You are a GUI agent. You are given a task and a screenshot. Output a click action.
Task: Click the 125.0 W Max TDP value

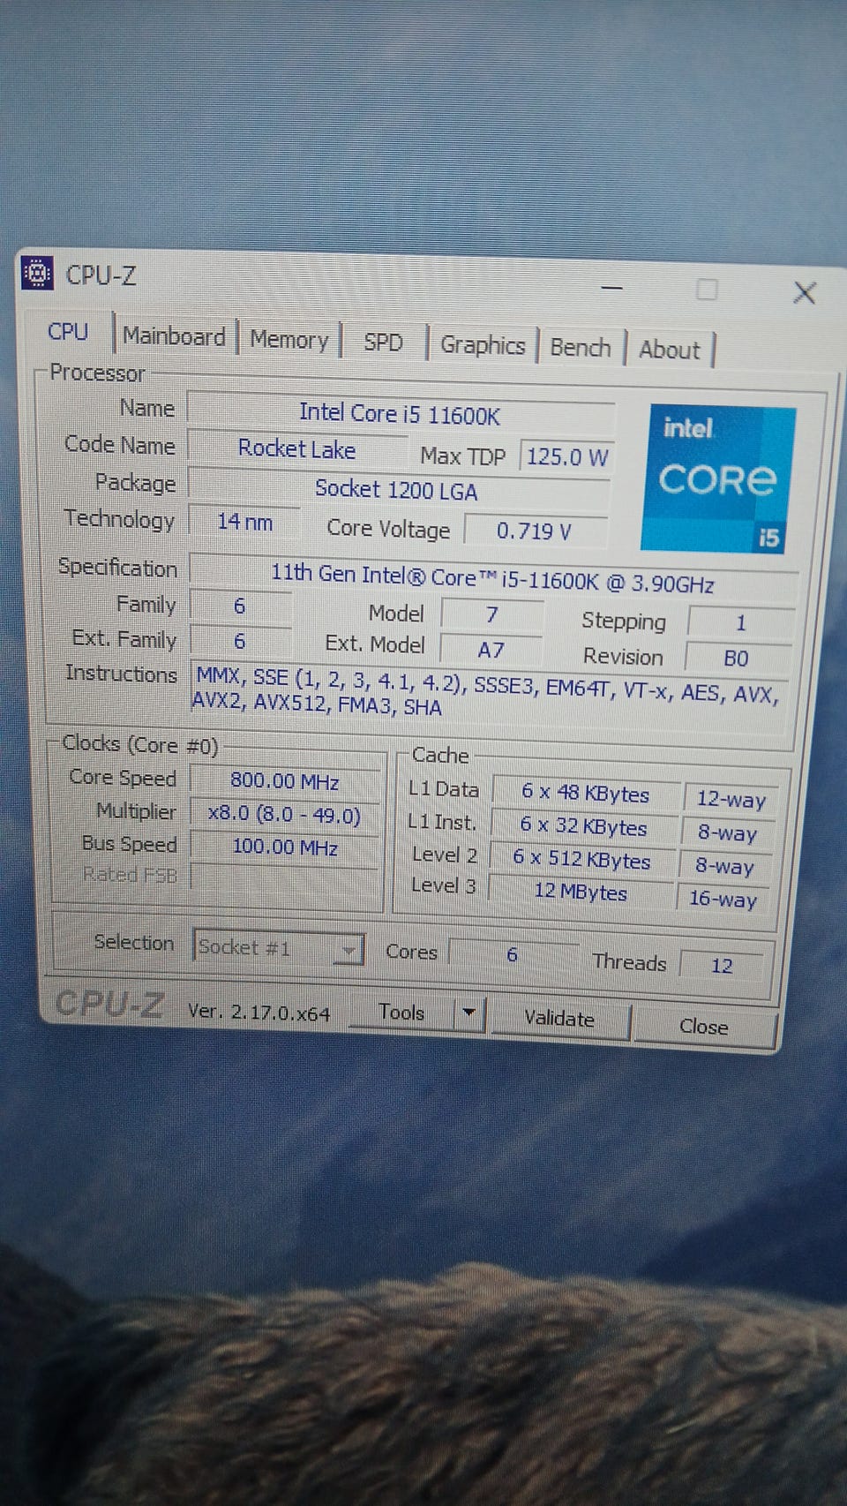(x=566, y=457)
